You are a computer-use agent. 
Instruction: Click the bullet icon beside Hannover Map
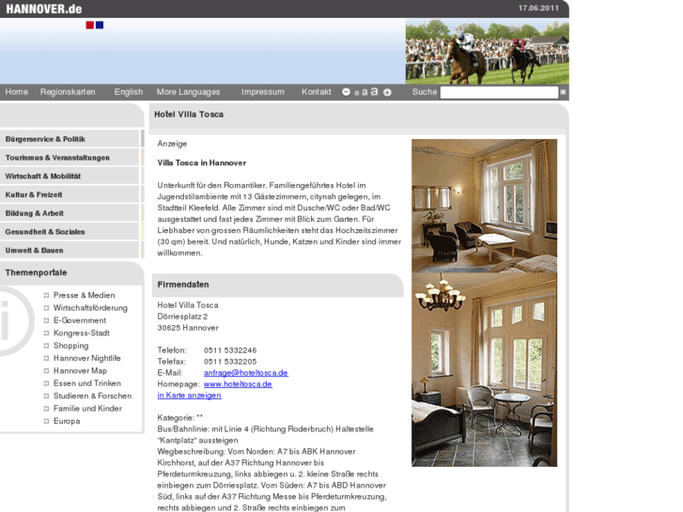click(46, 371)
